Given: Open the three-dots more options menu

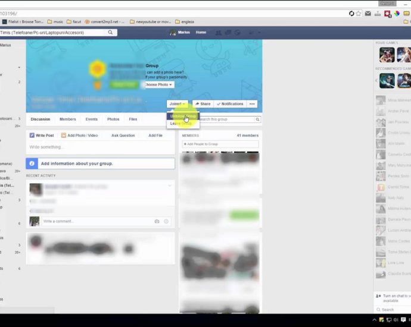Looking at the screenshot, I should click(252, 104).
